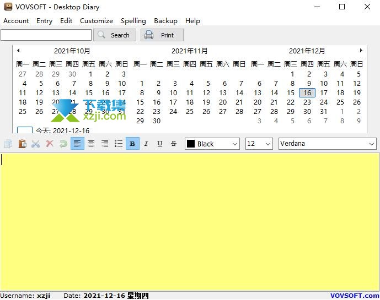Open the Black font color dropdown
This screenshot has height=300, width=380.
coord(212,144)
